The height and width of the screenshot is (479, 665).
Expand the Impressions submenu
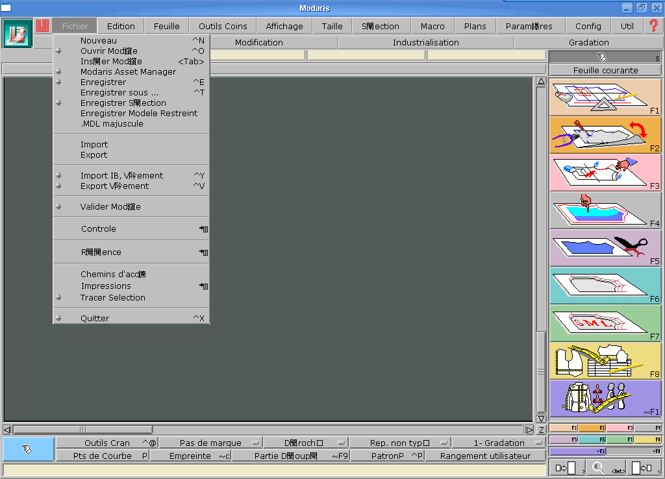[131, 286]
